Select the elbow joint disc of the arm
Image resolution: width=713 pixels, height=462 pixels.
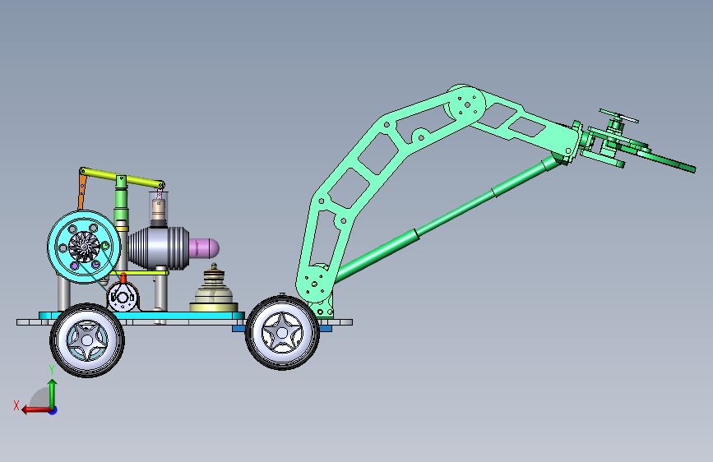tap(467, 104)
